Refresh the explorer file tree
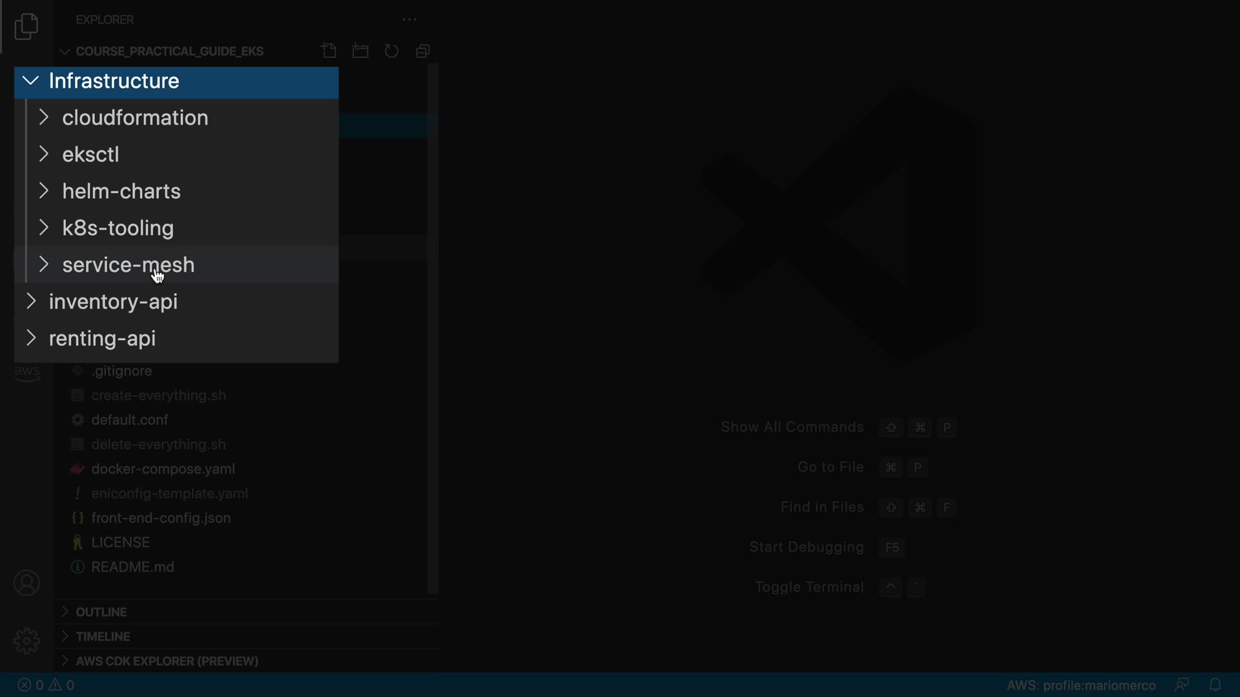This screenshot has height=697, width=1240. pos(391,51)
